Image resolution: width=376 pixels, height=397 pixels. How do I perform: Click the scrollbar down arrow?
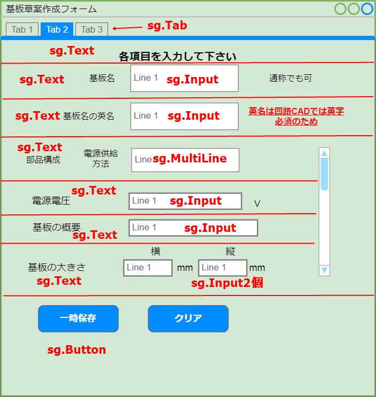324,270
